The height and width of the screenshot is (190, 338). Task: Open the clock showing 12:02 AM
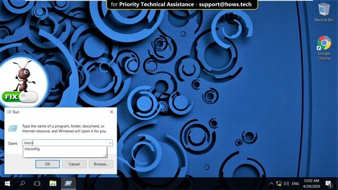pos(311,184)
